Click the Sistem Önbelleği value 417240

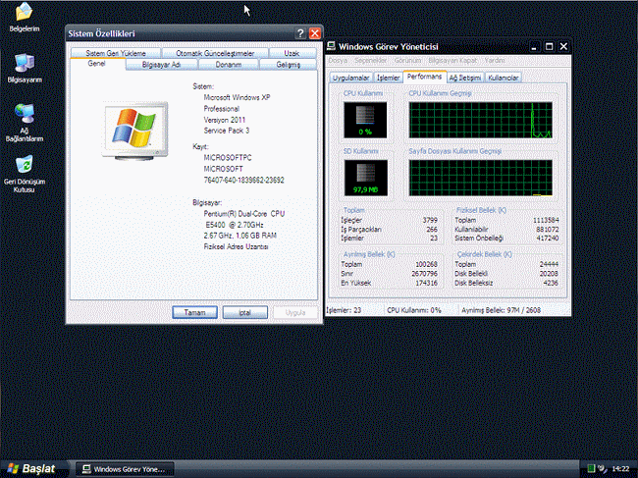point(548,239)
